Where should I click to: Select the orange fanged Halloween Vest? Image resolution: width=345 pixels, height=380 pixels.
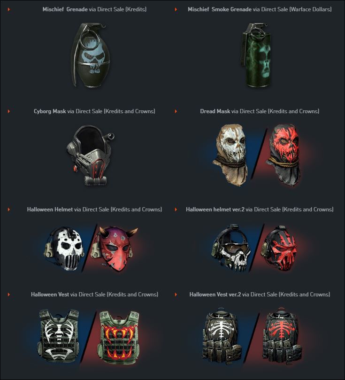tap(119, 337)
